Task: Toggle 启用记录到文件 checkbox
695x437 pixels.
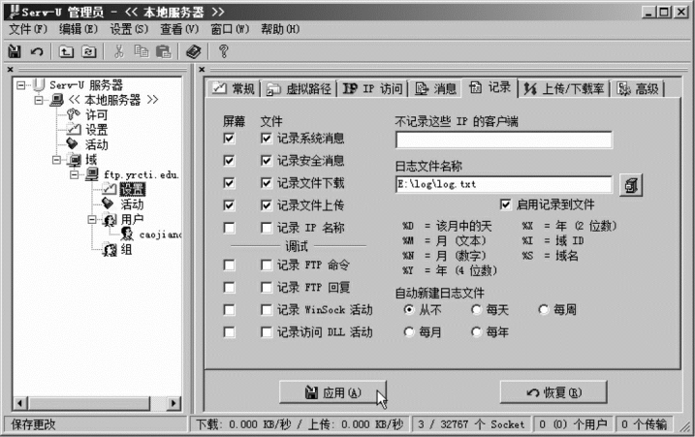Action: tap(505, 204)
